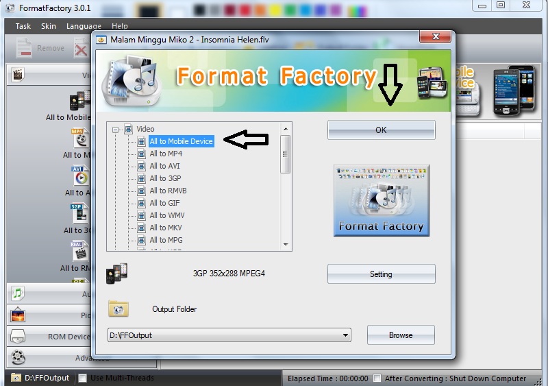Select All to MPG in tree
Screen dimensions: 548x386
(166, 240)
